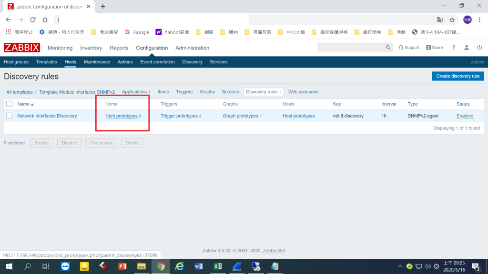Open Graph prototypes link
The width and height of the screenshot is (488, 274).
[240, 116]
